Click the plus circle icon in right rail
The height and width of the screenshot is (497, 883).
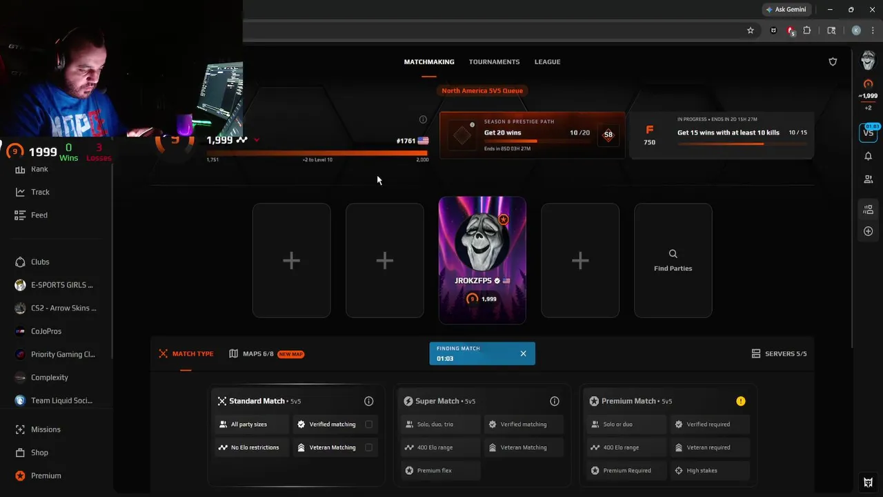868,231
